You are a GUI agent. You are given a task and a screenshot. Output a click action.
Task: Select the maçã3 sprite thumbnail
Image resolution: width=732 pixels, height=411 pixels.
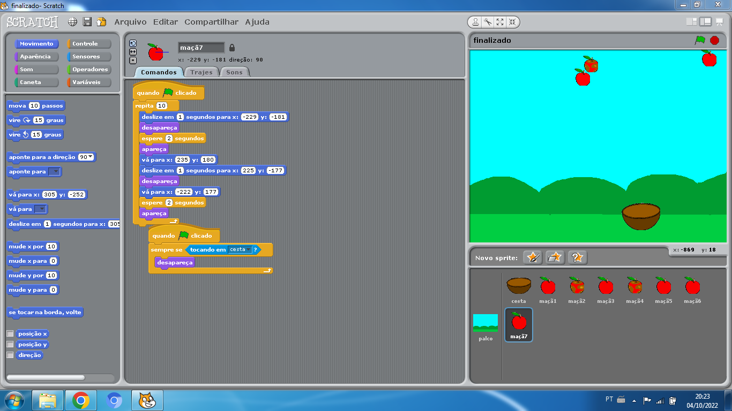click(x=606, y=290)
